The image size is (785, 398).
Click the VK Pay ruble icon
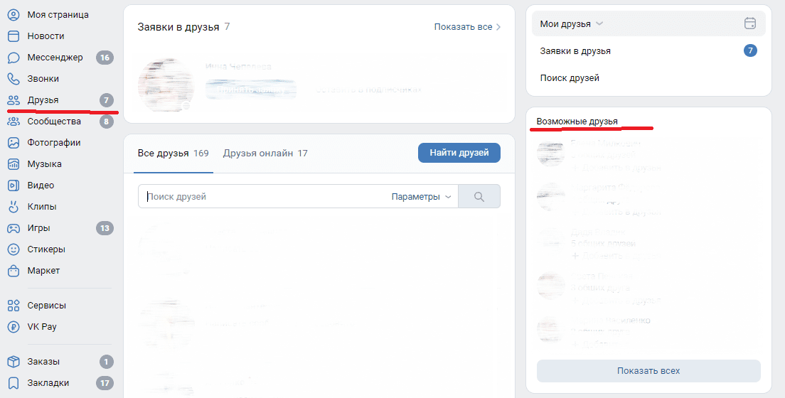tap(14, 326)
